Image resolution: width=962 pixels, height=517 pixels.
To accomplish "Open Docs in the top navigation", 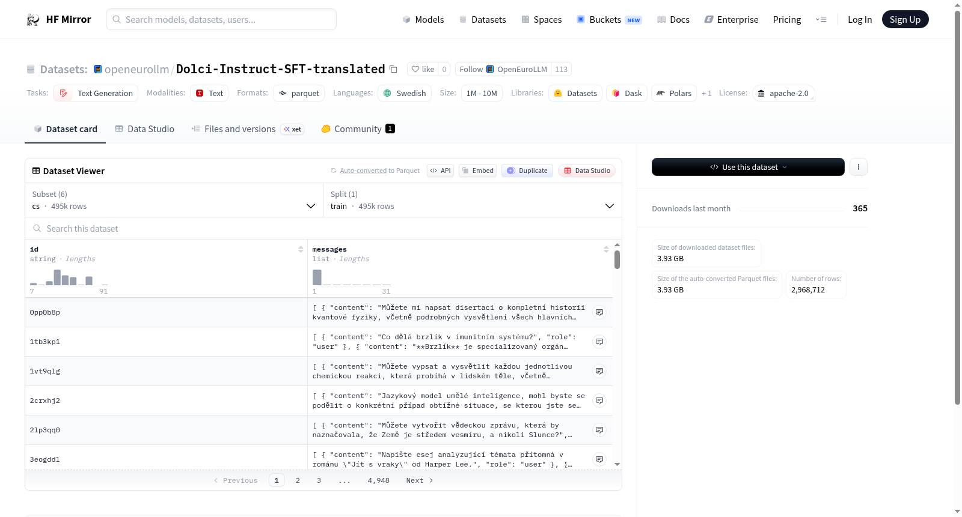I will [673, 20].
